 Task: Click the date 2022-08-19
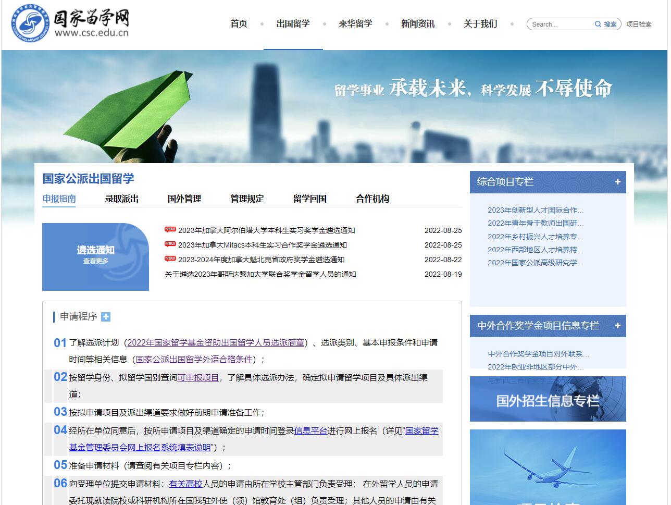coord(443,274)
